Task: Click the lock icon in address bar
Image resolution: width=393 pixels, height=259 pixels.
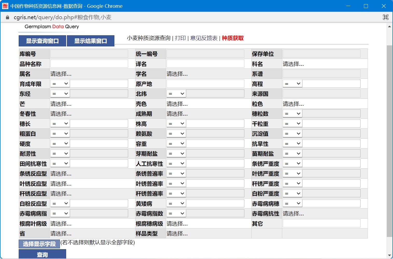Action: click(x=8, y=17)
